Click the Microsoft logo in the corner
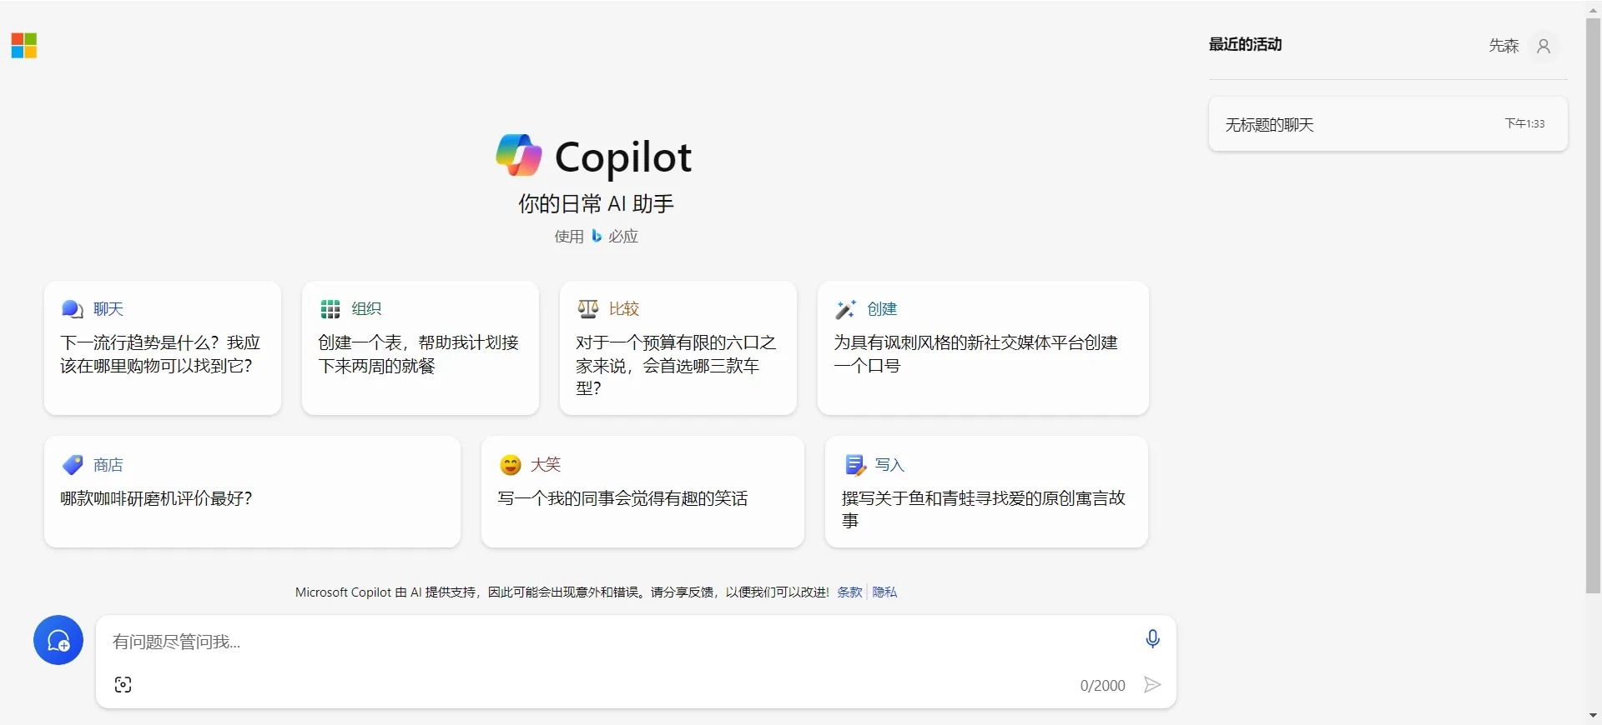Image resolution: width=1602 pixels, height=725 pixels. point(24,46)
